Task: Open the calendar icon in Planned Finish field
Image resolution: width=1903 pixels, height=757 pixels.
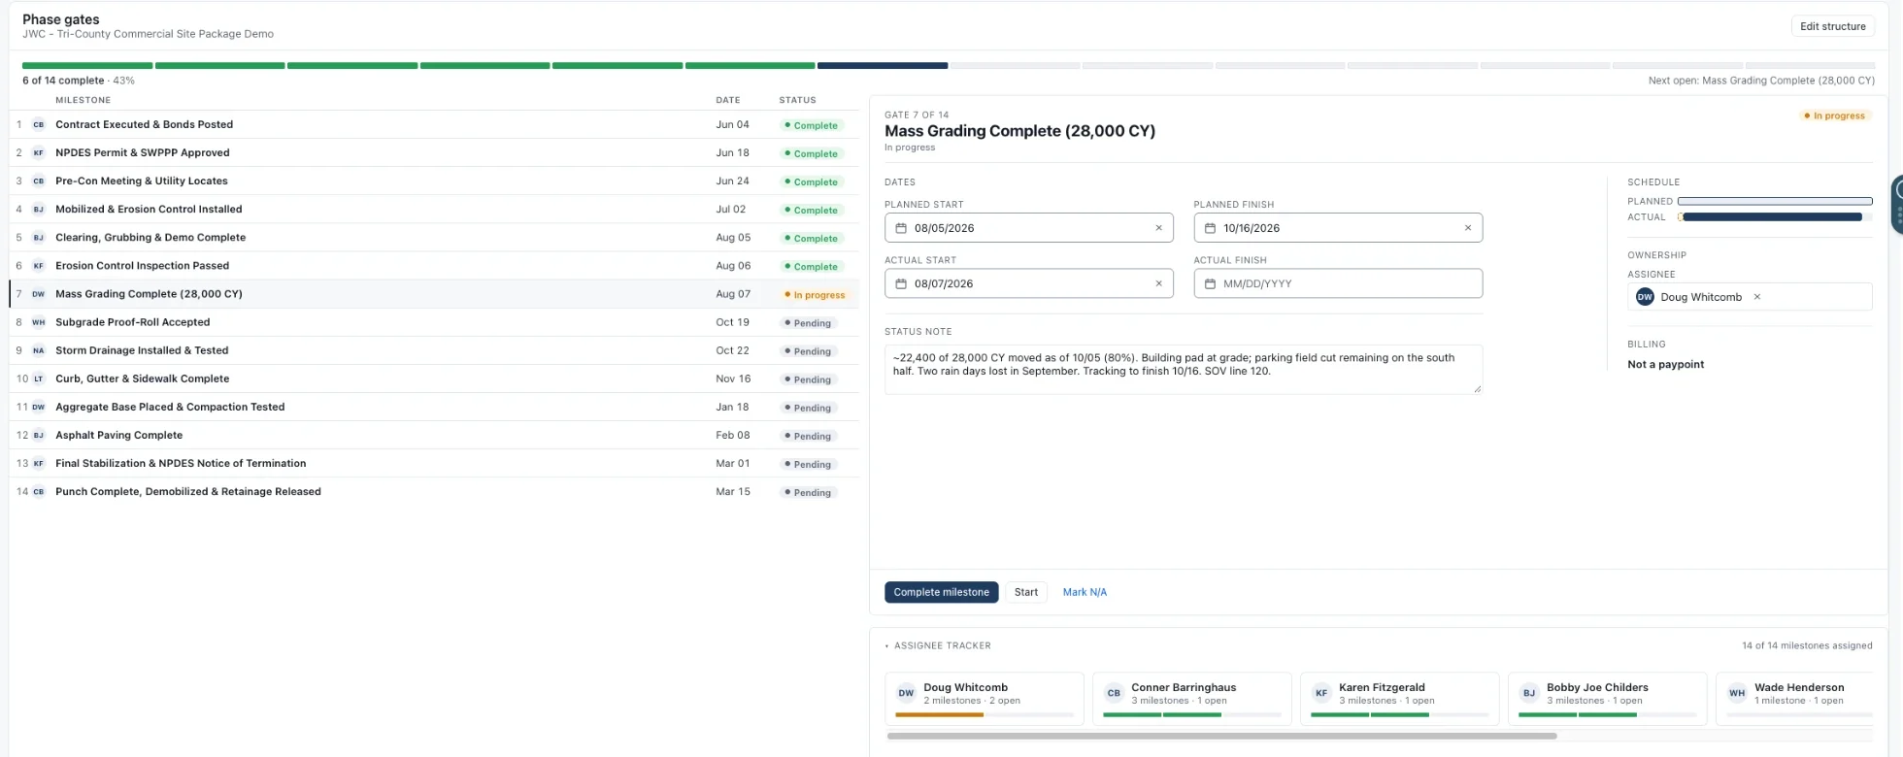Action: (x=1210, y=228)
